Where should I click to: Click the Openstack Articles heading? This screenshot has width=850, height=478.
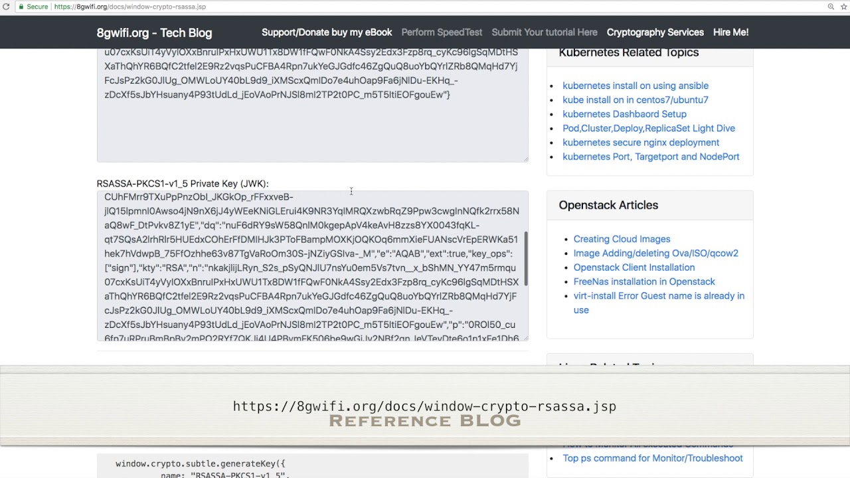point(608,205)
